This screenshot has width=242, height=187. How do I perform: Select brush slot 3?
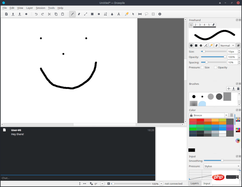pos(199,25)
